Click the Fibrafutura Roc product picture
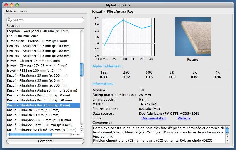Viewport: 236px width, 150px height. [192, 37]
